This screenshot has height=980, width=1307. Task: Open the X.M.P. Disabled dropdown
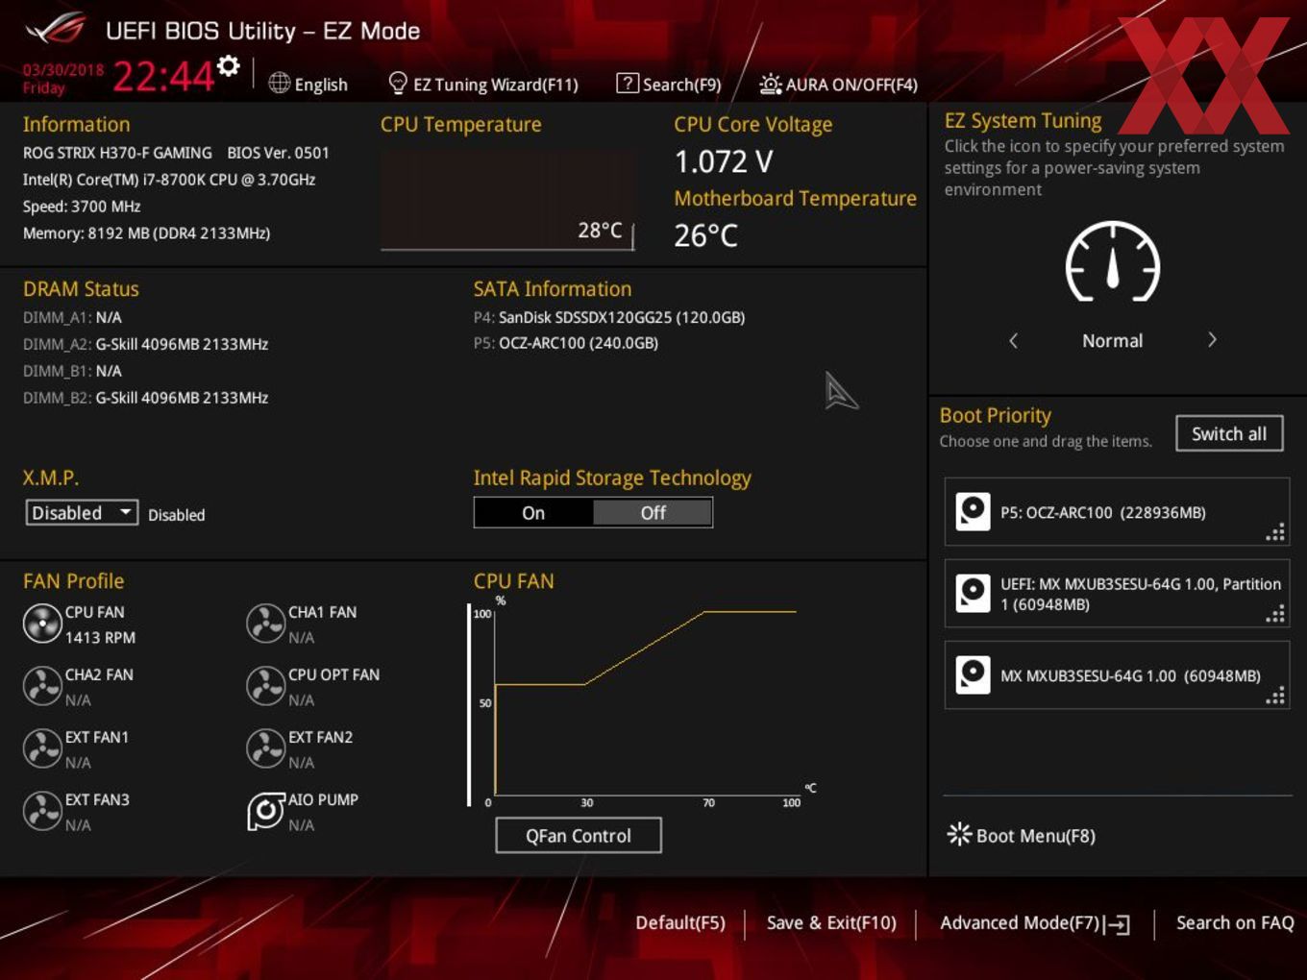point(82,512)
